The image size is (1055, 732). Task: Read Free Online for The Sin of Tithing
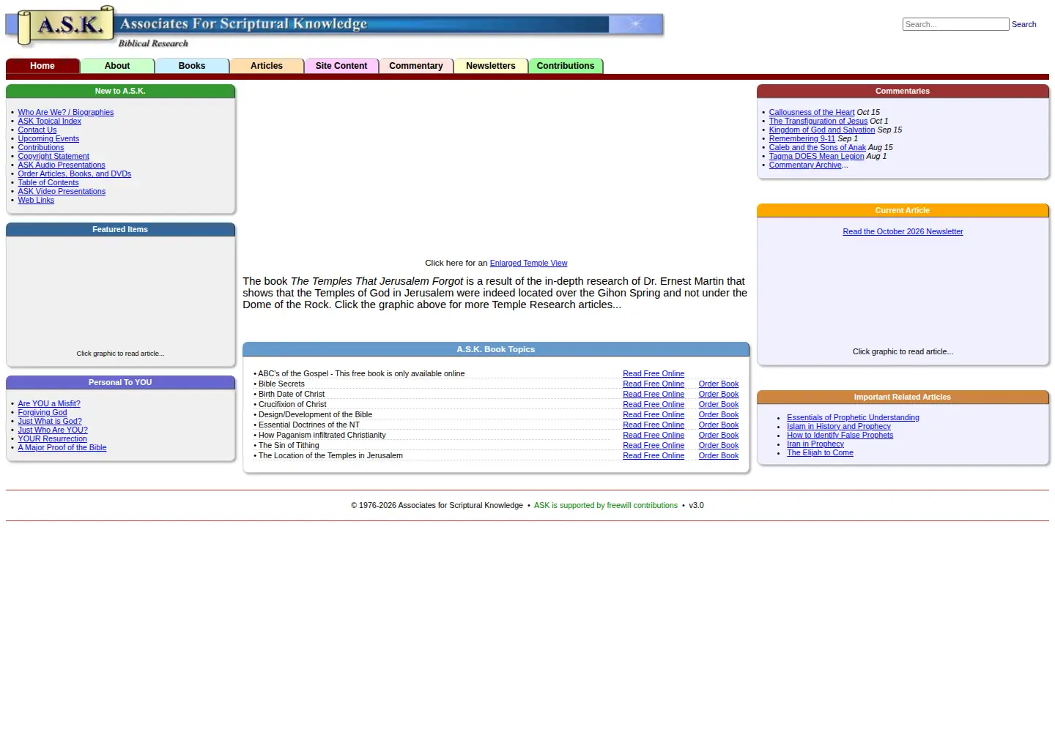pos(654,446)
